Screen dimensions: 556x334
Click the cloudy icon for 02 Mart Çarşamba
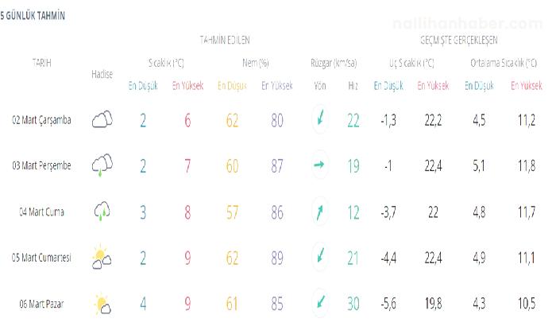tap(102, 119)
